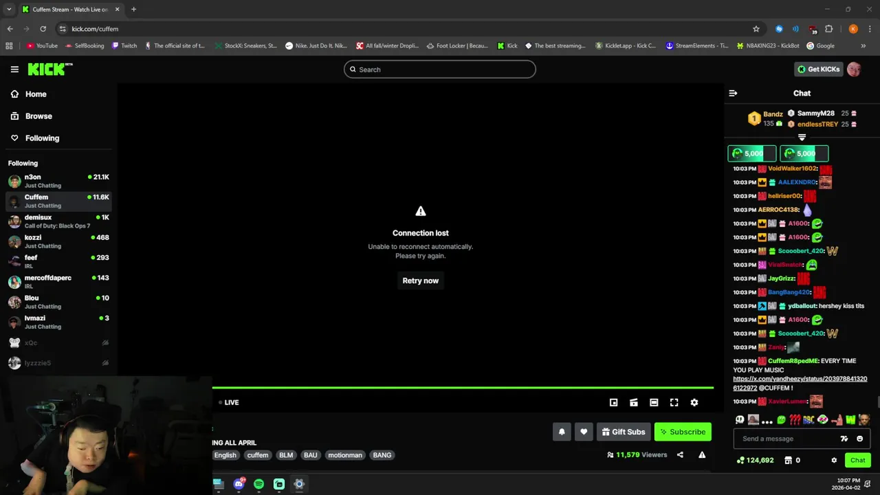Image resolution: width=880 pixels, height=495 pixels.
Task: Open Chrome tab search dropdown arrow
Action: click(9, 10)
